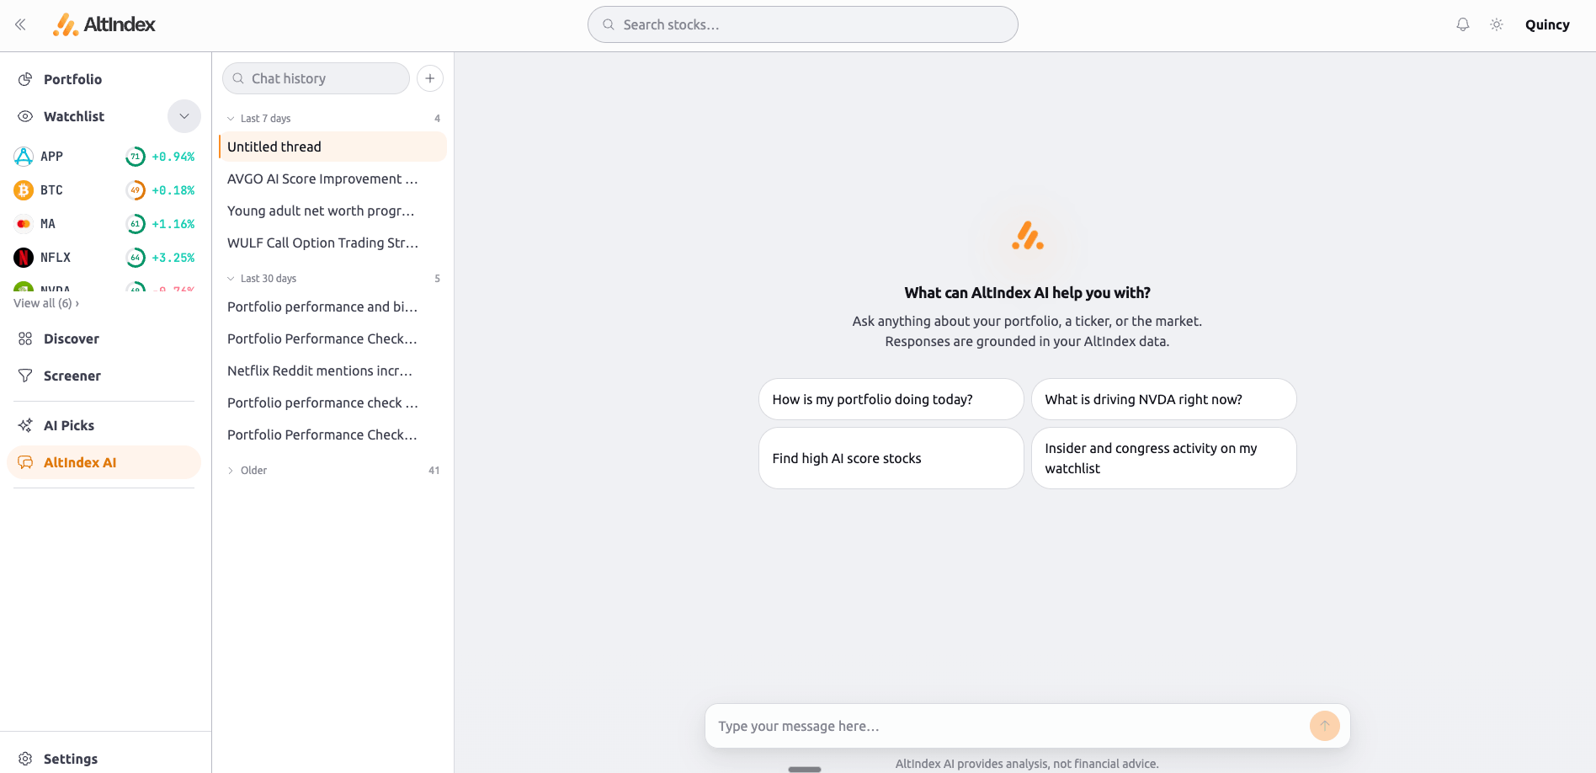Image resolution: width=1596 pixels, height=773 pixels.
Task: Open NFLX Netflix icon in watchlist
Action: point(24,258)
